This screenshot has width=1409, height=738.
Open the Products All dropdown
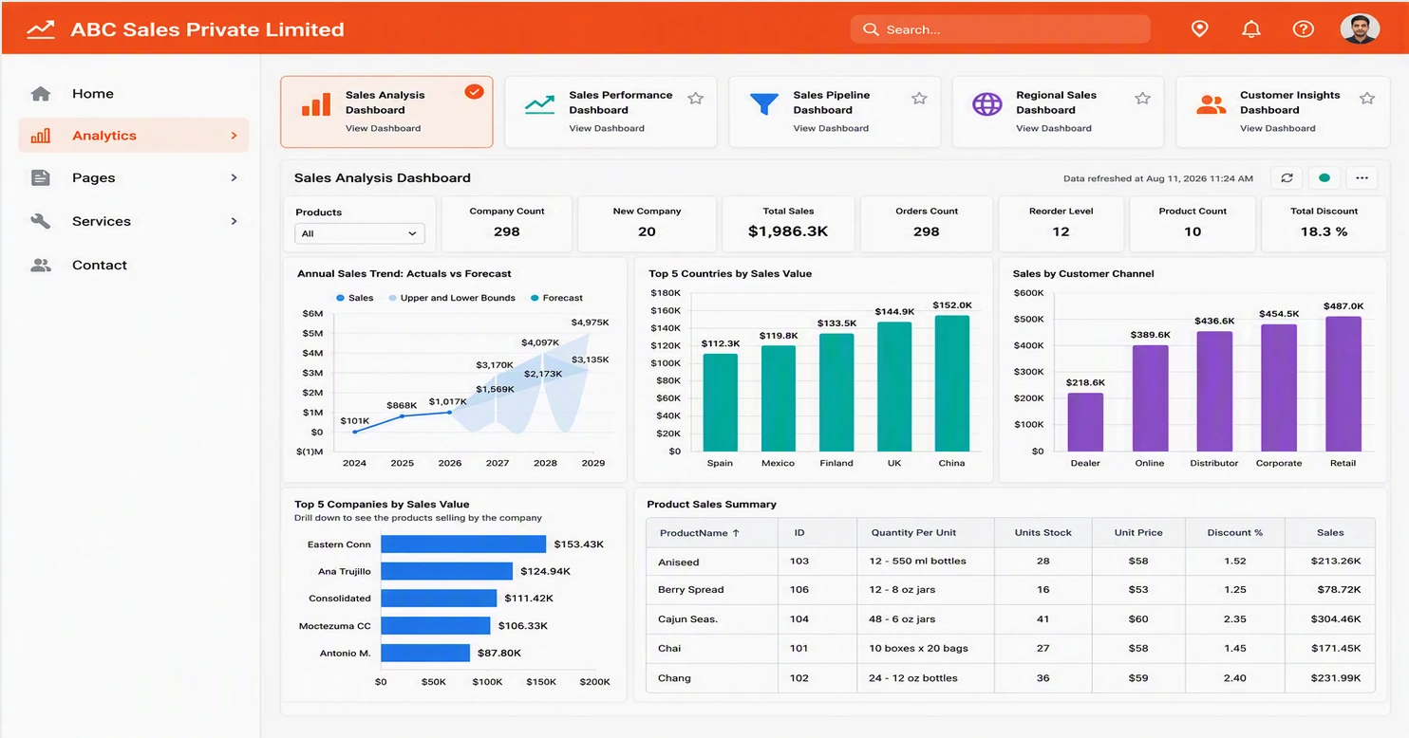coord(360,233)
